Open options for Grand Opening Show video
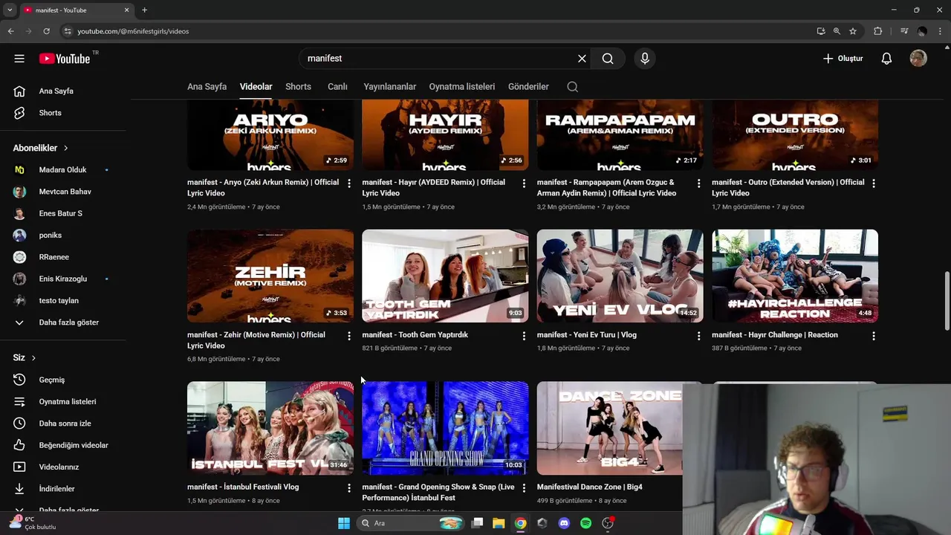Viewport: 951px width, 535px height. pos(524,488)
